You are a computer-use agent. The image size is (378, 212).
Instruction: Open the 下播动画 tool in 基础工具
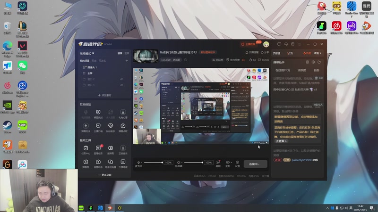(123, 163)
